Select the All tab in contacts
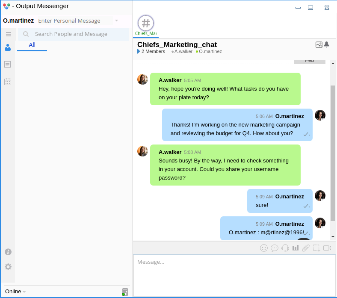Viewport: 337px width, 298px height. [x=32, y=45]
